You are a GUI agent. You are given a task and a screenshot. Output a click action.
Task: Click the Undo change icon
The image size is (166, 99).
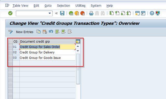[x=51, y=32]
